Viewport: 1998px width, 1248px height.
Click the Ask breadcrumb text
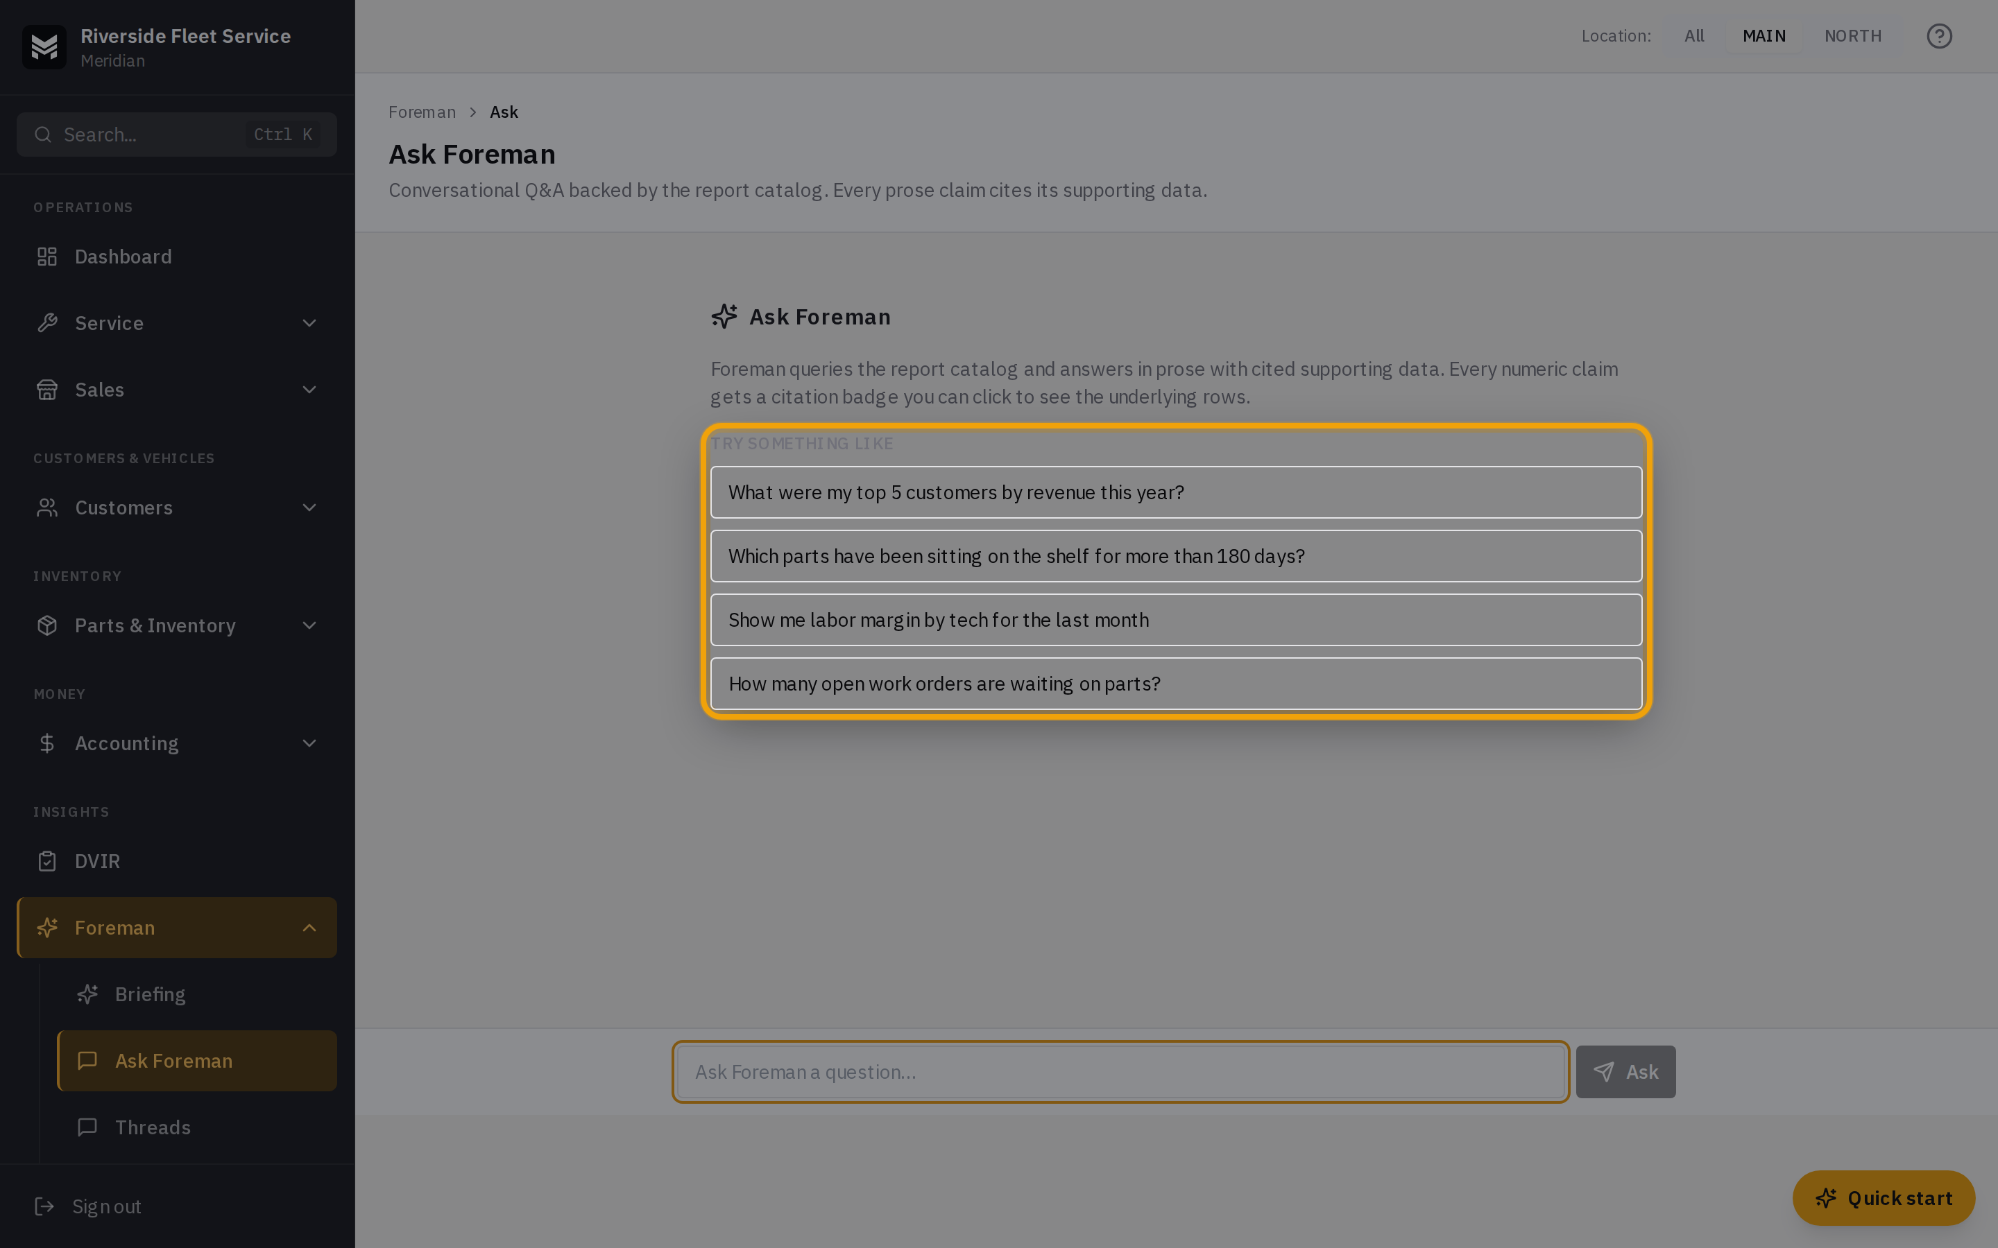coord(504,112)
